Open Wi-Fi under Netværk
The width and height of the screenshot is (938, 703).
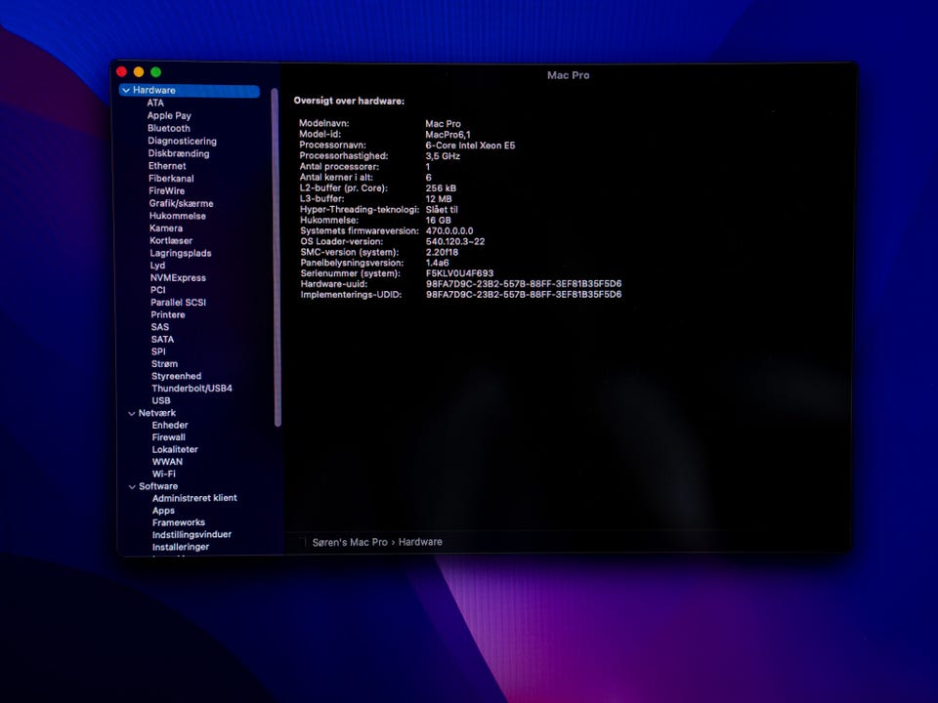pos(164,475)
